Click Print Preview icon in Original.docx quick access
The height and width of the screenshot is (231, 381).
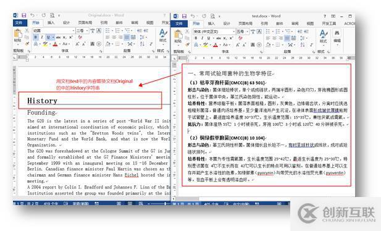tap(52, 15)
